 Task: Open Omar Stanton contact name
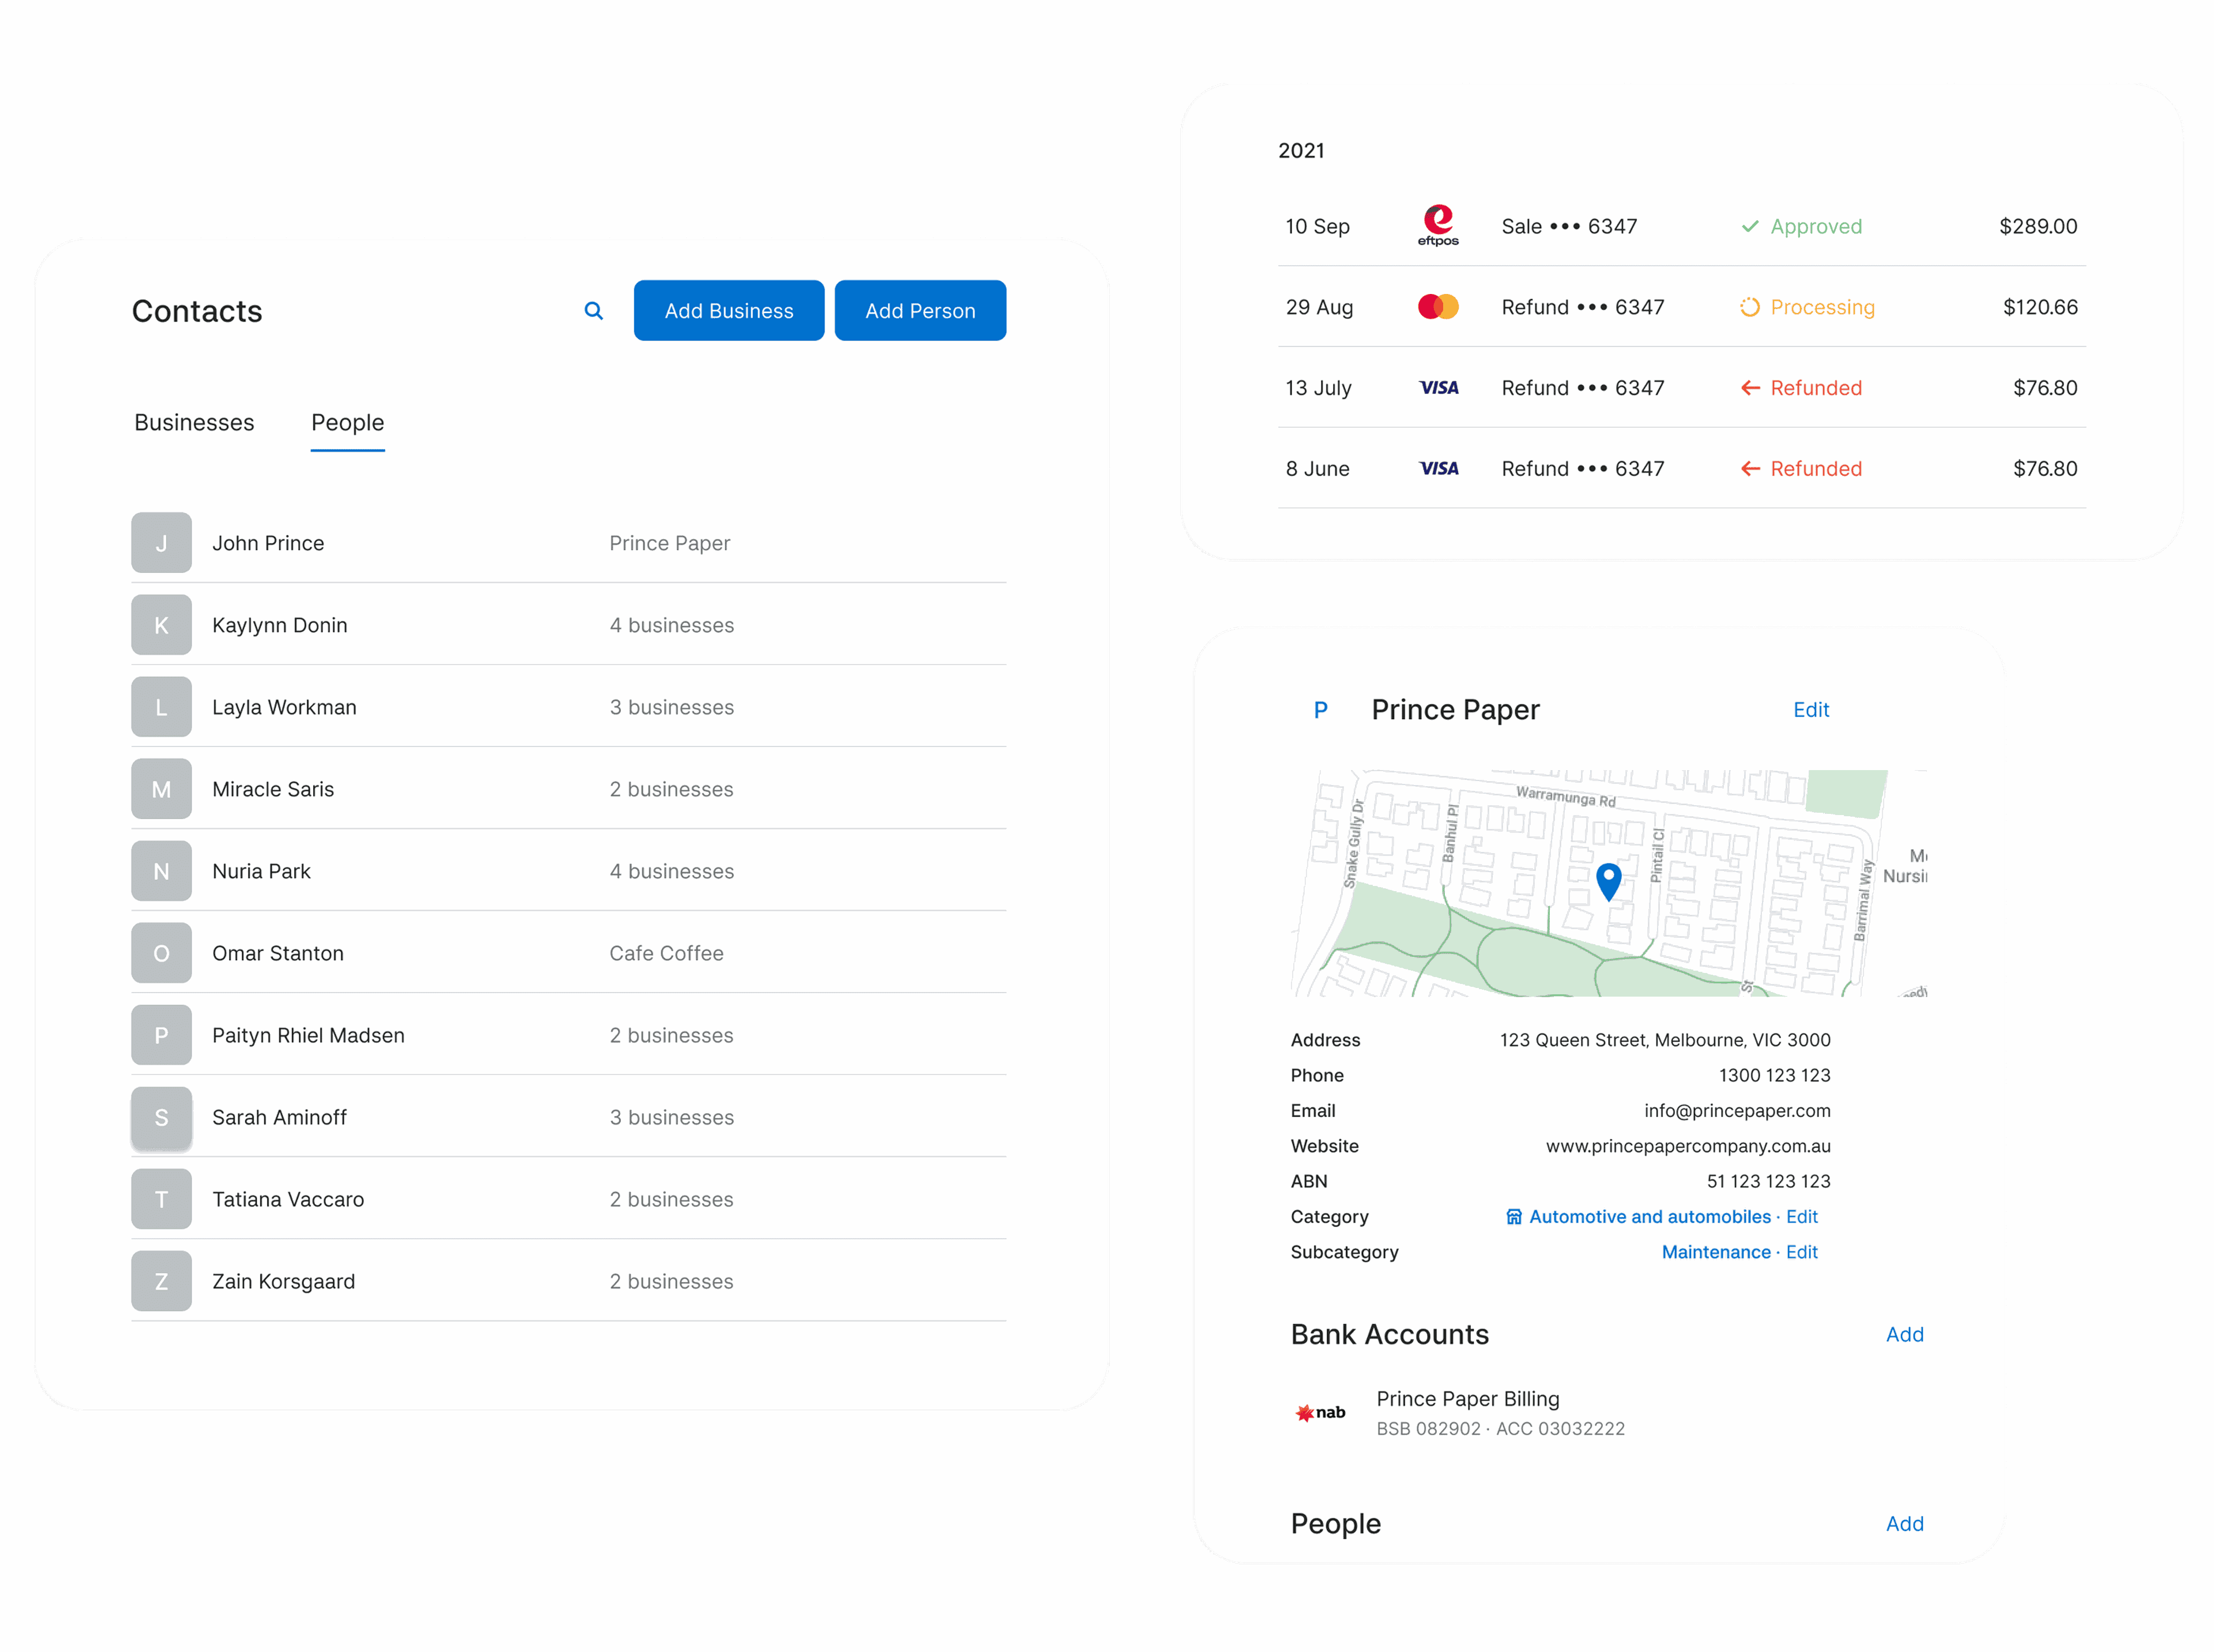tap(278, 953)
